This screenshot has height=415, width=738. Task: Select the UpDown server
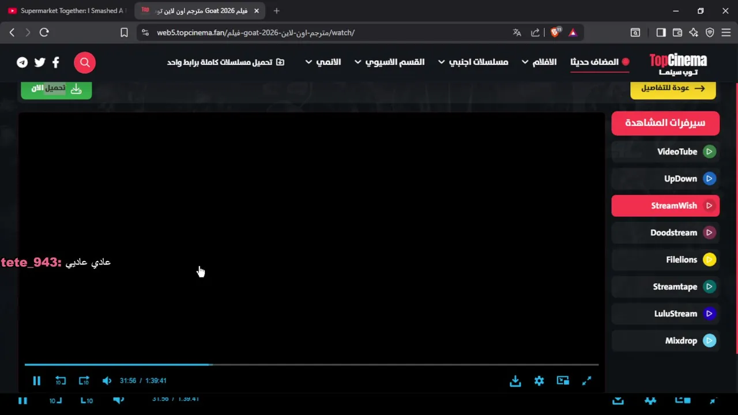click(665, 179)
